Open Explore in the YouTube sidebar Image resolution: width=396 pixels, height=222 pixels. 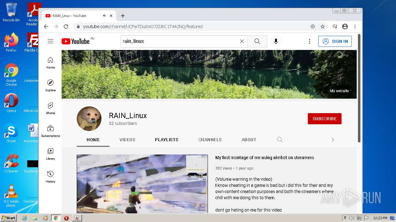tap(50, 86)
